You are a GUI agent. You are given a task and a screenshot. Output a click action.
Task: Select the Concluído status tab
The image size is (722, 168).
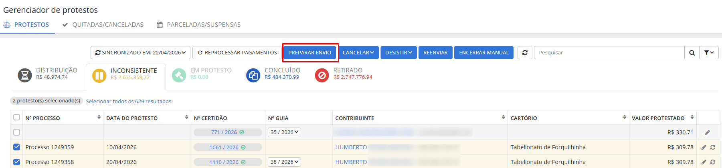click(273, 75)
